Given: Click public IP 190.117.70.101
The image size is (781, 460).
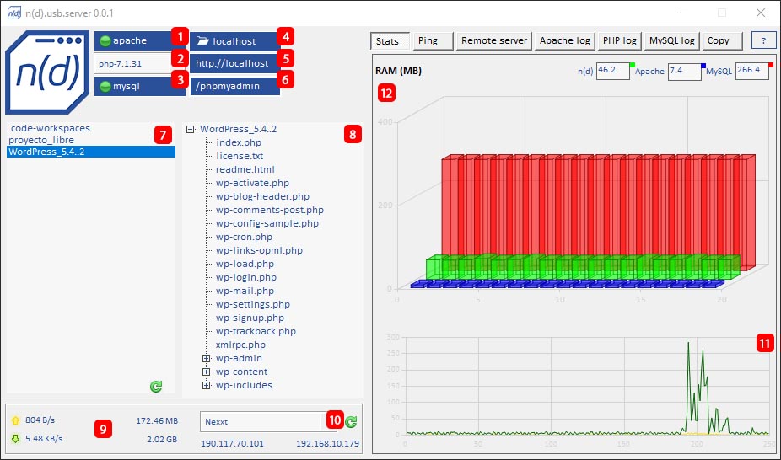Looking at the screenshot, I should point(232,444).
